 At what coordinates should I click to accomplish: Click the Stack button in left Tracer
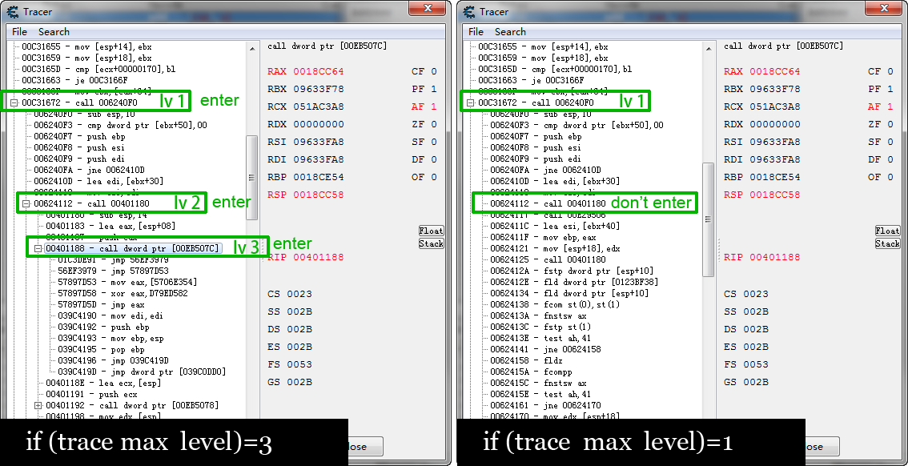(x=431, y=243)
